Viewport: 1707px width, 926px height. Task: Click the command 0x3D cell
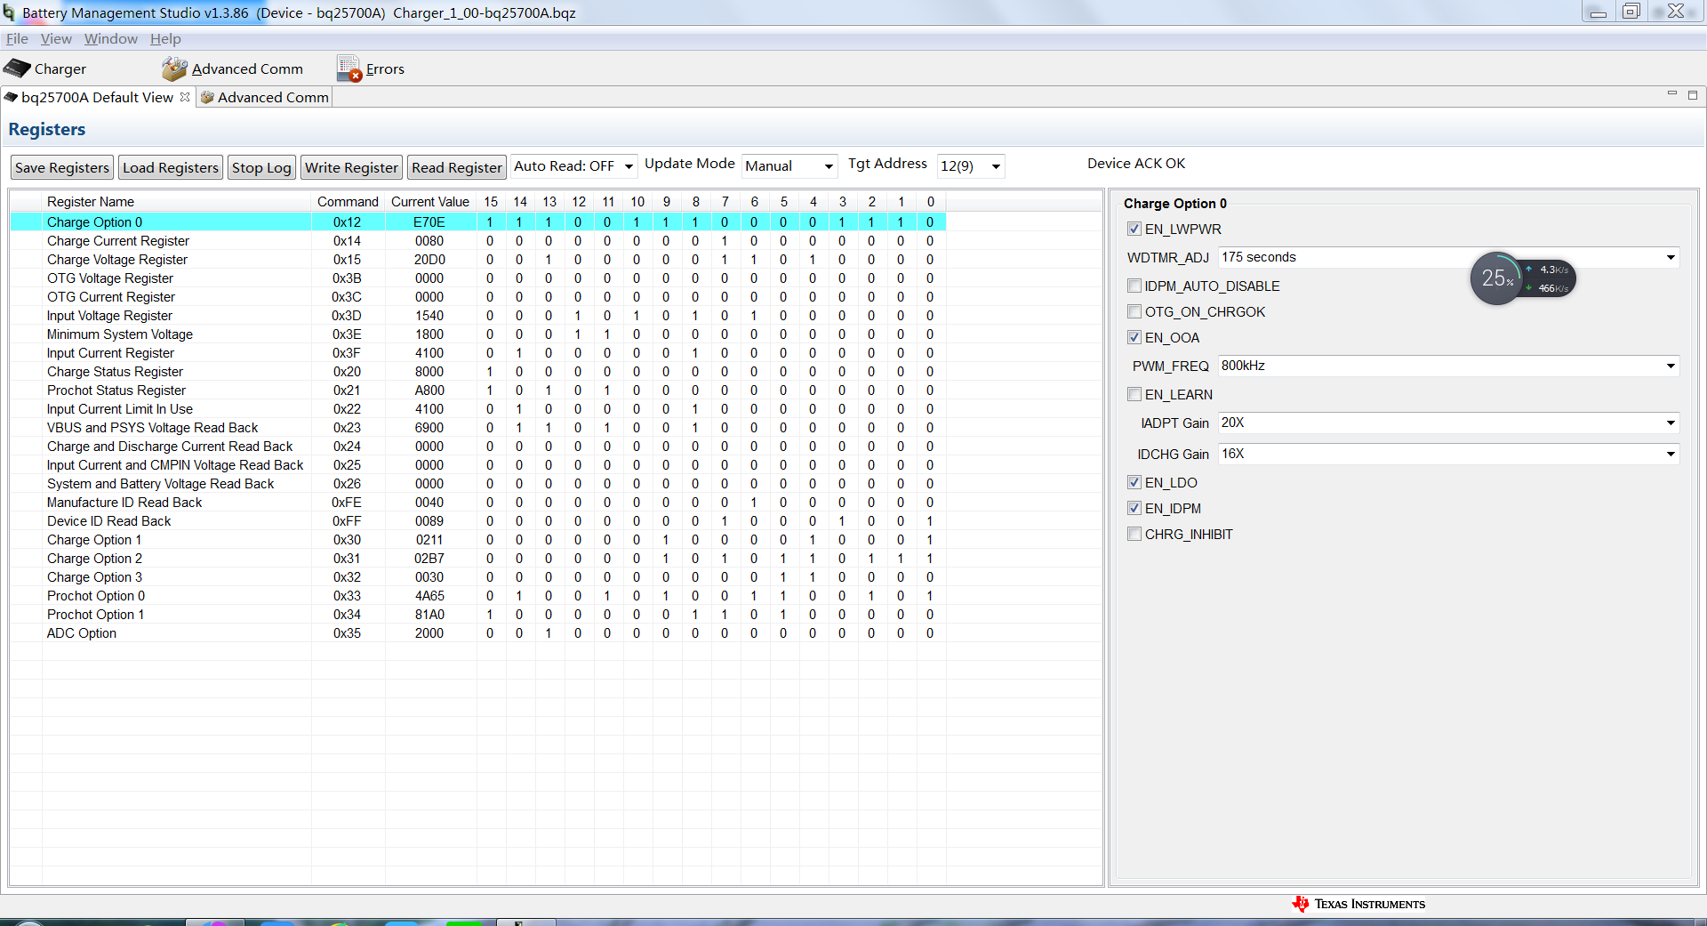click(x=347, y=316)
